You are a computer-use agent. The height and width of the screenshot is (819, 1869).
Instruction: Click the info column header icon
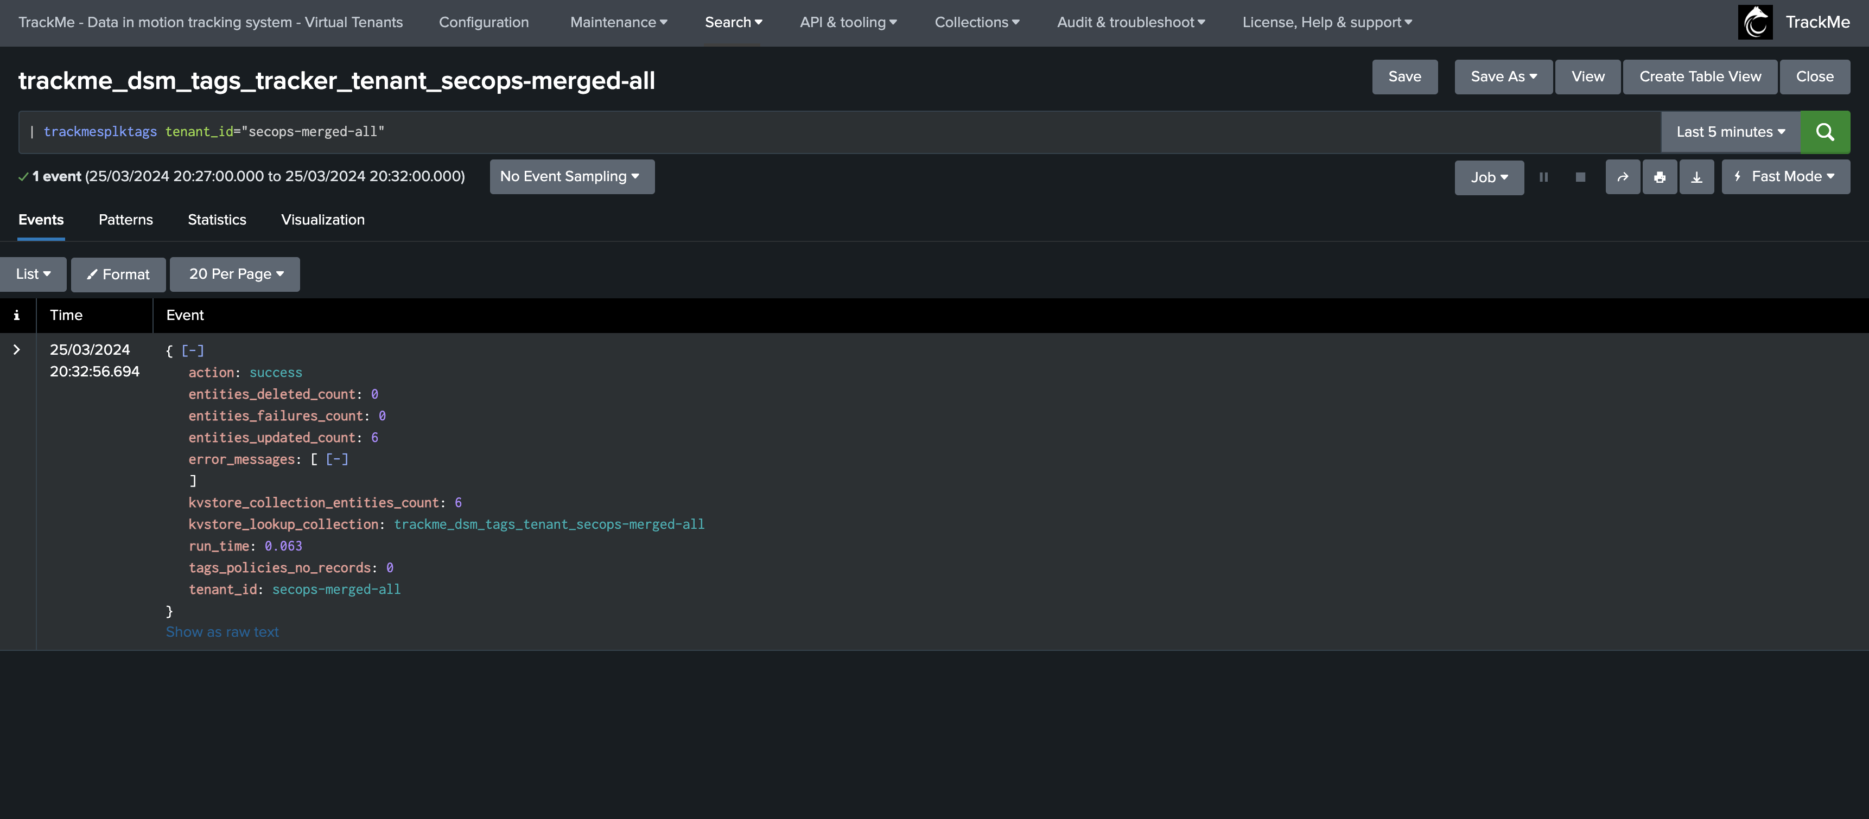point(17,316)
